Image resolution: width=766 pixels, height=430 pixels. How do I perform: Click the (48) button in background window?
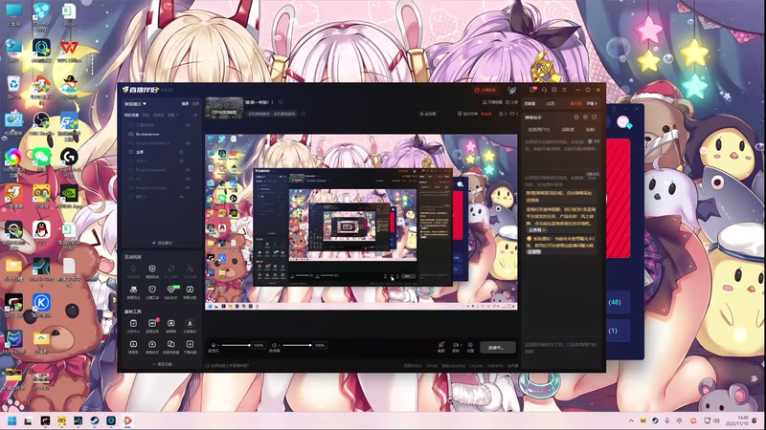618,302
